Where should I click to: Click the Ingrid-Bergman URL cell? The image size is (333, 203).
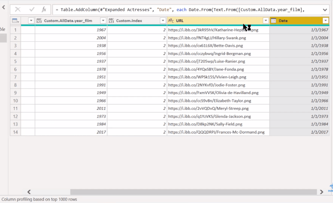[218, 54]
